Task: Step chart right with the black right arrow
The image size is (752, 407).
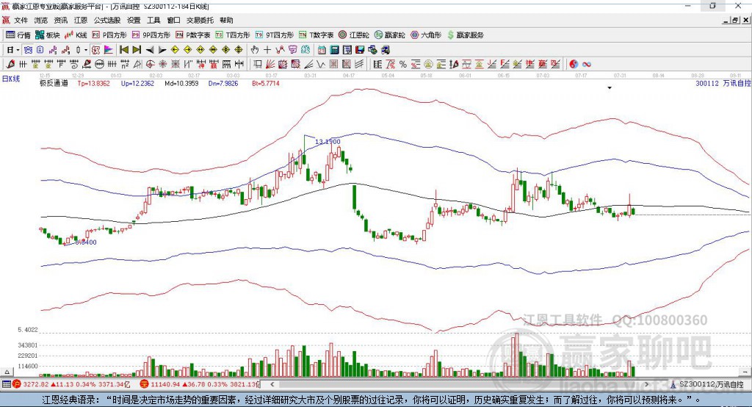Action: [162, 50]
